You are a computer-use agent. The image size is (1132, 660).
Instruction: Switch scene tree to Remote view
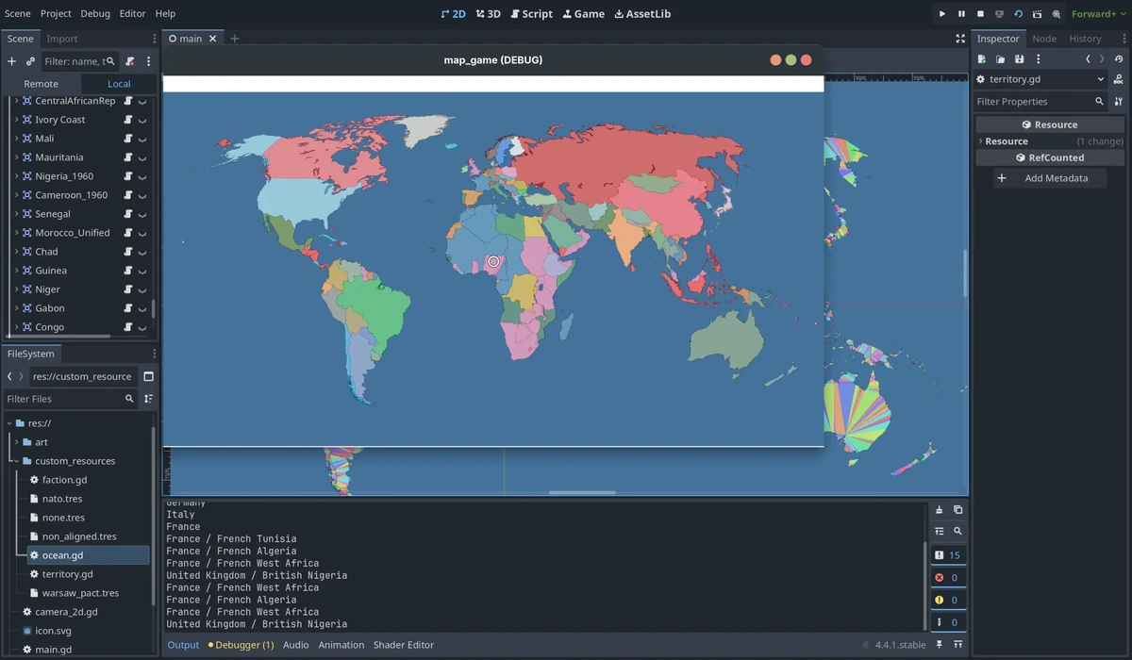point(41,84)
